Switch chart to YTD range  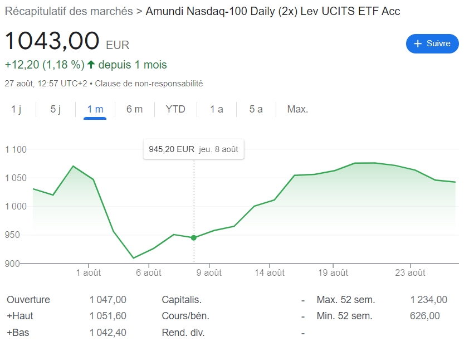(175, 109)
